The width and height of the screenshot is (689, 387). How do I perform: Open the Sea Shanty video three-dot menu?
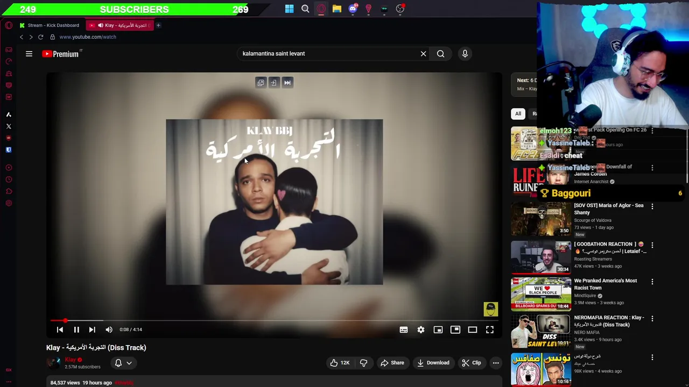coord(652,206)
